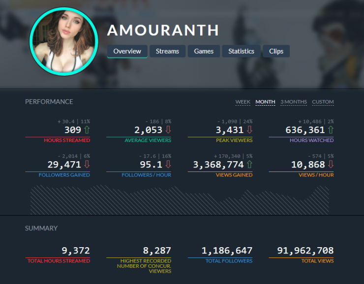Click the hatched performance area chart
This screenshot has height=284, width=364.
[x=180, y=200]
